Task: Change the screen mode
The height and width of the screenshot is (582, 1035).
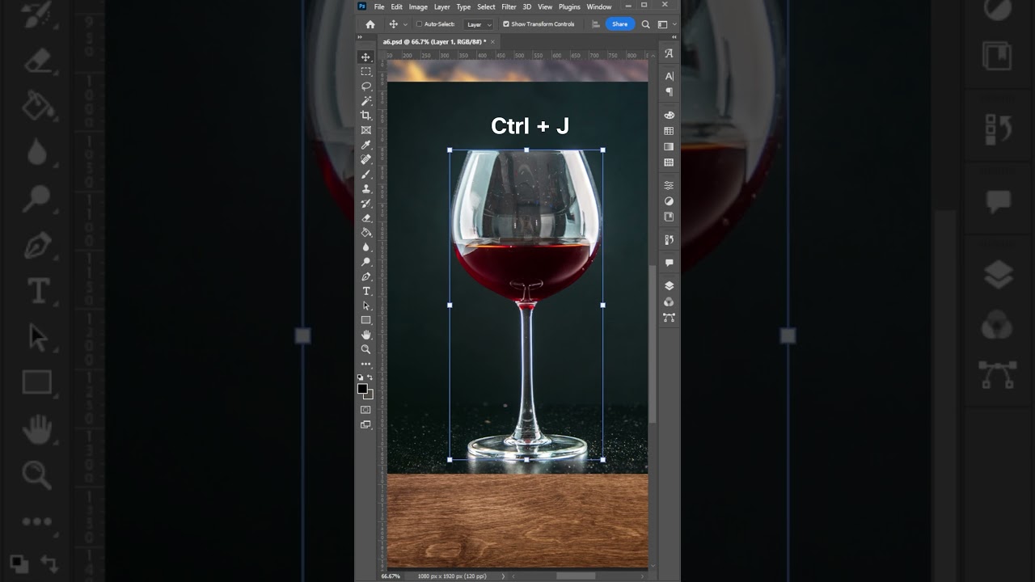Action: [x=365, y=424]
